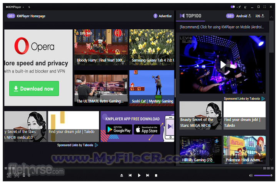Skip to next track
The height and width of the screenshot is (185, 277).
[x=147, y=175]
